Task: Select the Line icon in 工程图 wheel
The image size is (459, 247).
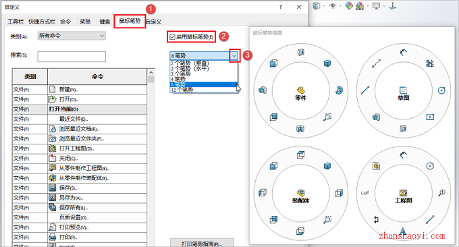Action: [x=430, y=219]
